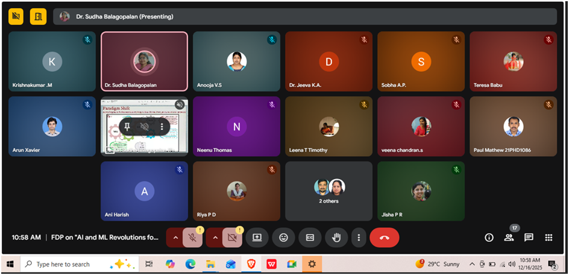Start sharing screen with Present now
The width and height of the screenshot is (569, 275).
[x=257, y=238]
